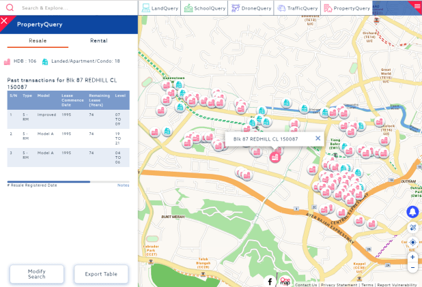This screenshot has height=287, width=422.
Task: Click the notification bell icon
Action: [412, 212]
